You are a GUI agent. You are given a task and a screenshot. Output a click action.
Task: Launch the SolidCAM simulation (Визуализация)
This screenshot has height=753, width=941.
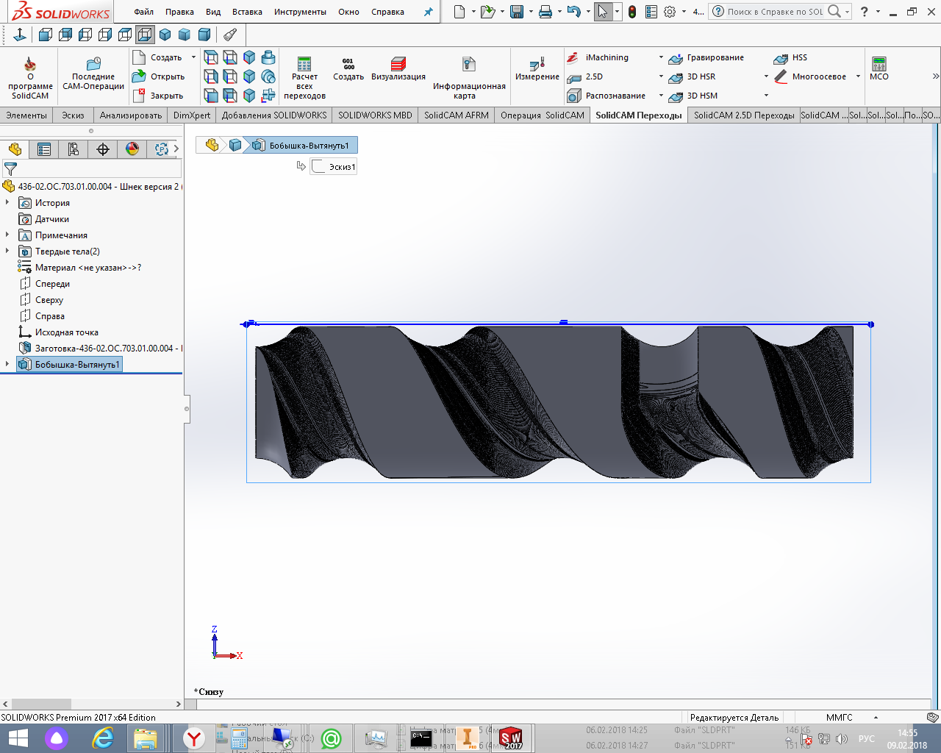point(398,68)
